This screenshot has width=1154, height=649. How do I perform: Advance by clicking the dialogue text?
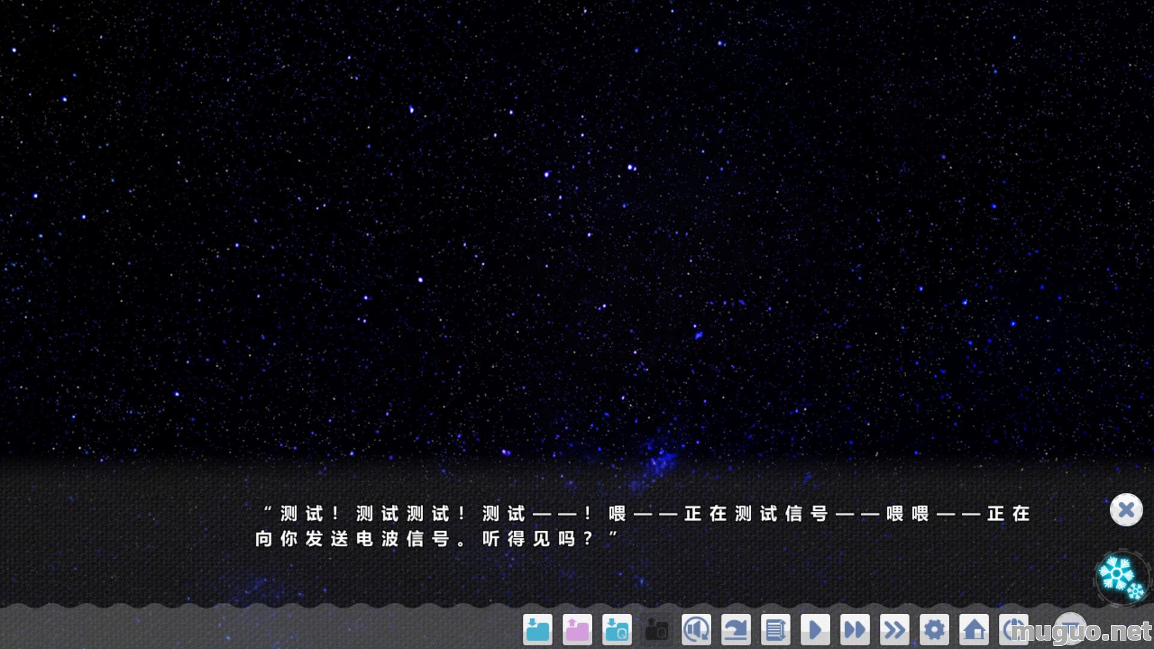click(x=643, y=526)
